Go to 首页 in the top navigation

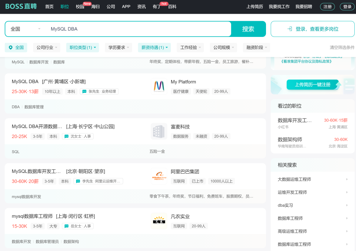pyautogui.click(x=49, y=7)
